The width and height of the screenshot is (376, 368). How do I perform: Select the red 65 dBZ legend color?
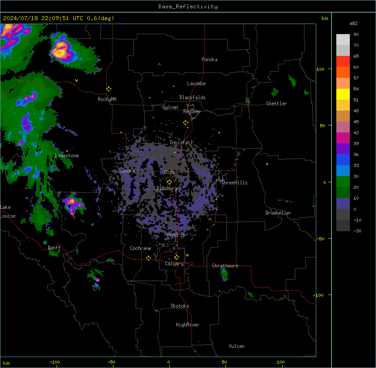(343, 61)
